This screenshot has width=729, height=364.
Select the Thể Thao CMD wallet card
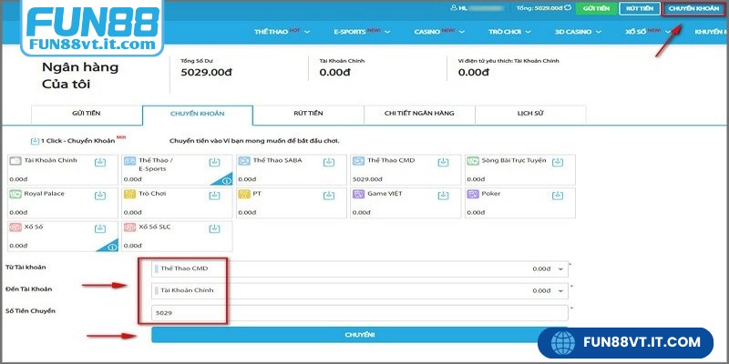(x=406, y=170)
